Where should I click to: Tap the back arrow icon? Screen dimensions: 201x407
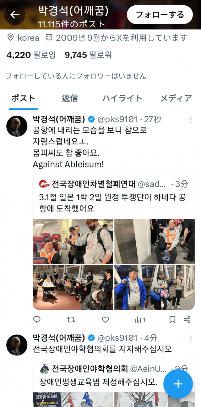[x=15, y=14]
